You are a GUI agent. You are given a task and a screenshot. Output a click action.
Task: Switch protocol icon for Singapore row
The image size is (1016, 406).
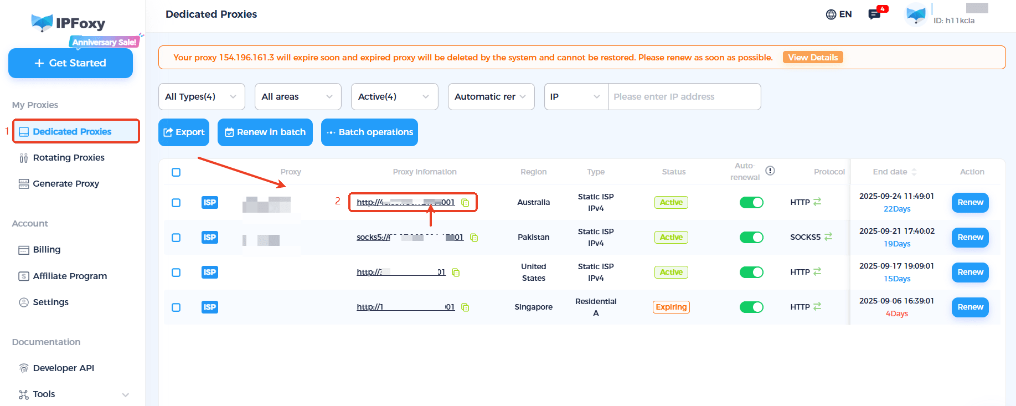tap(817, 306)
